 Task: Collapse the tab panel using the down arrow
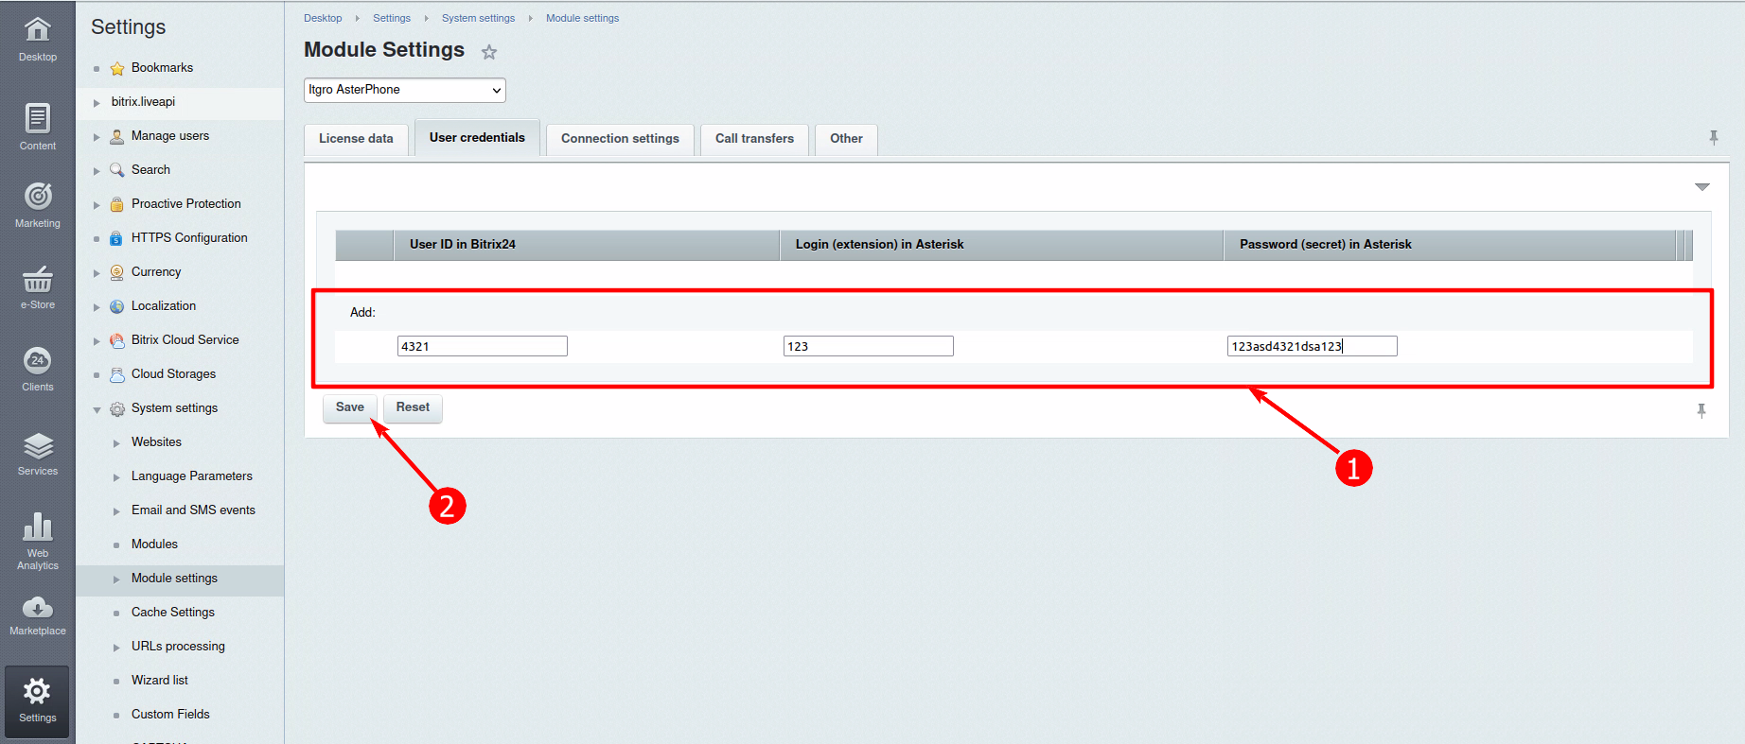click(1701, 187)
